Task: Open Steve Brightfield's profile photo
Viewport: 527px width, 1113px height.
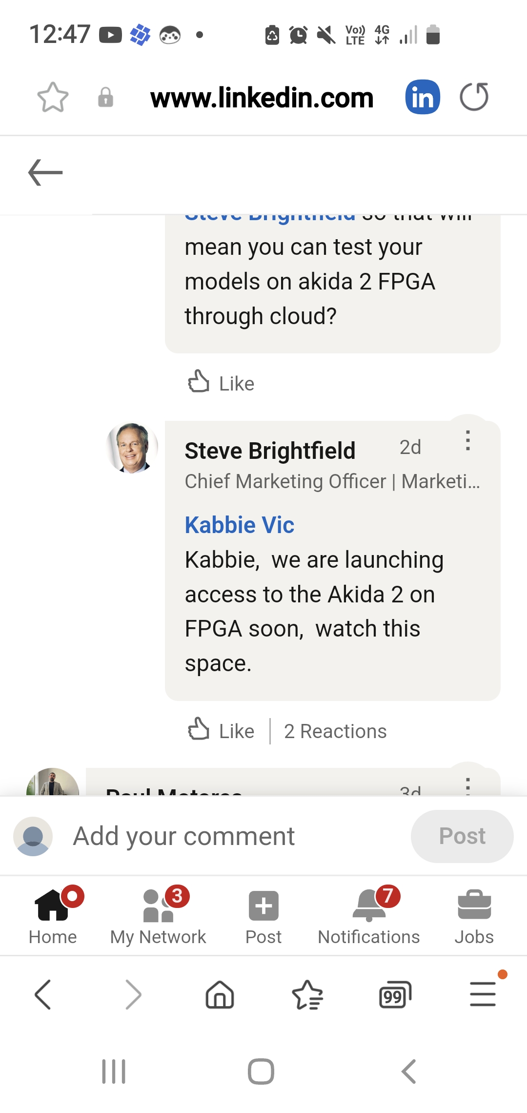Action: [x=132, y=448]
